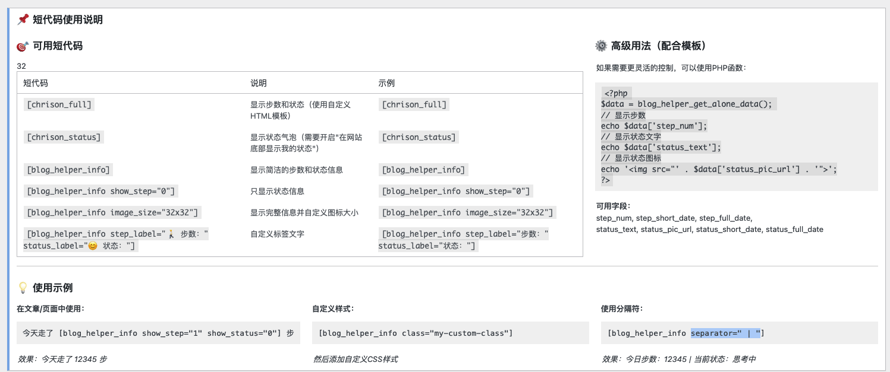Click the light bulb icon beside 使用示例
Viewport: 890px width, 372px height.
pos(23,288)
